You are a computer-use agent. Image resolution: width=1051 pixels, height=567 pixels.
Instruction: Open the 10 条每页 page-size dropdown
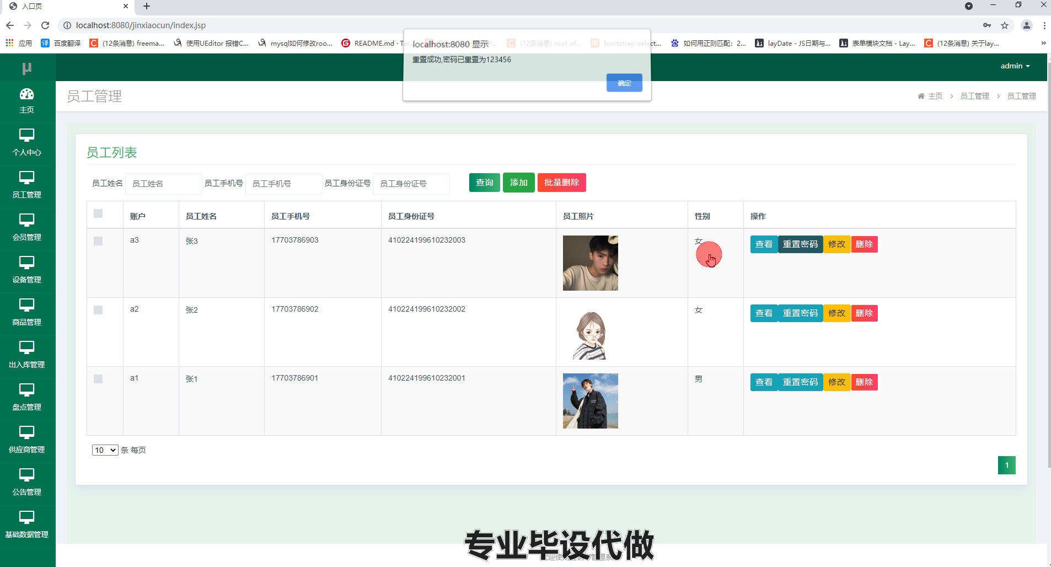click(105, 450)
